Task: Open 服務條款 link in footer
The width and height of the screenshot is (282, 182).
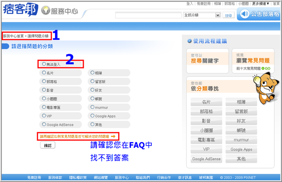Action: pyautogui.click(x=55, y=177)
